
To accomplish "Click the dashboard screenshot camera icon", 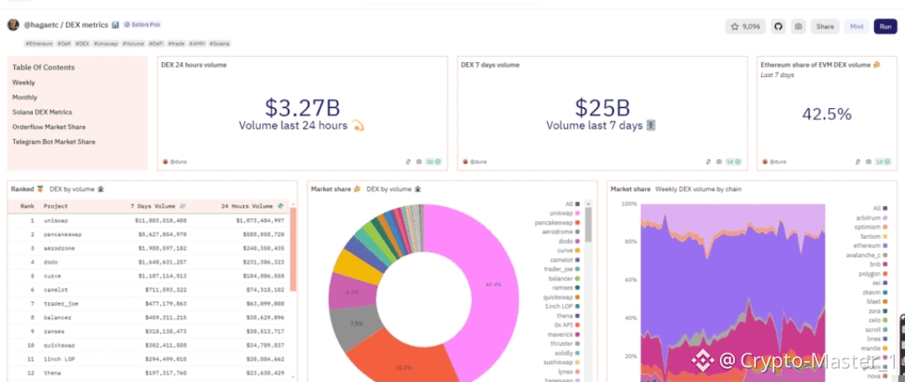I will click(799, 27).
